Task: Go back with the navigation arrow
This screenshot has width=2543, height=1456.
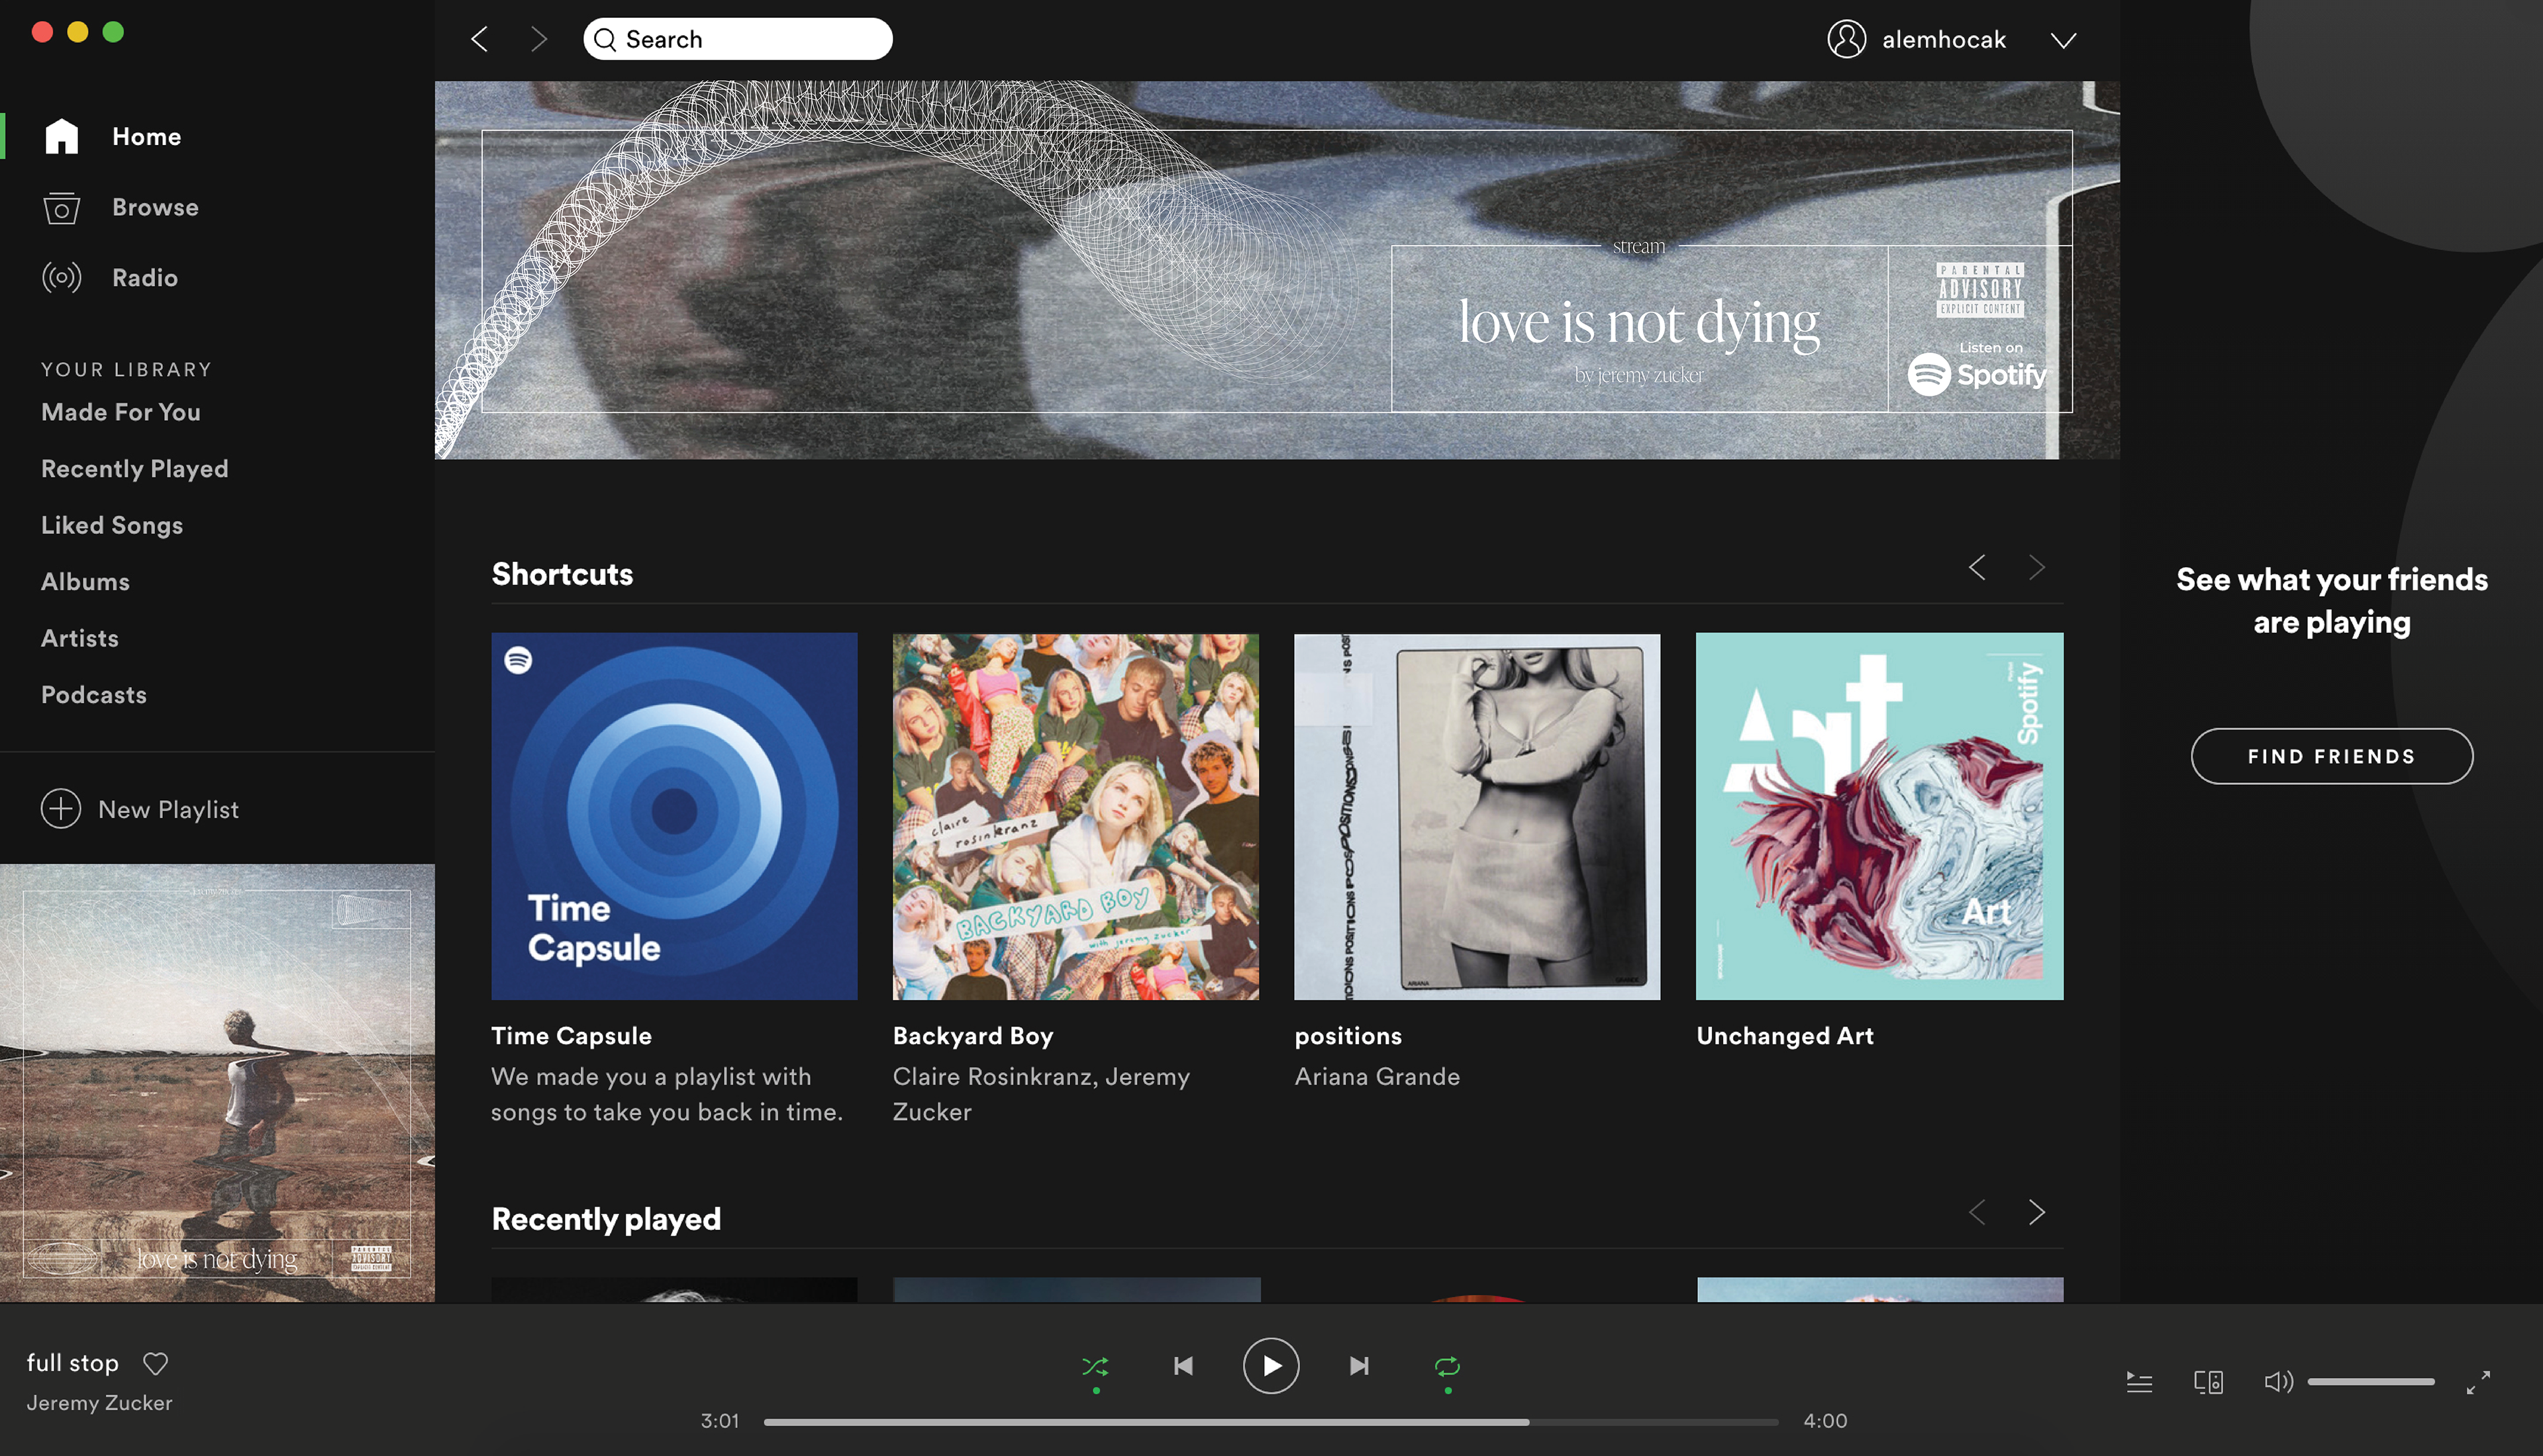Action: (479, 39)
